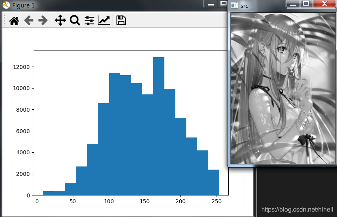Click the 10000 y-axis tick label
The height and width of the screenshot is (217, 337).
coord(21,89)
